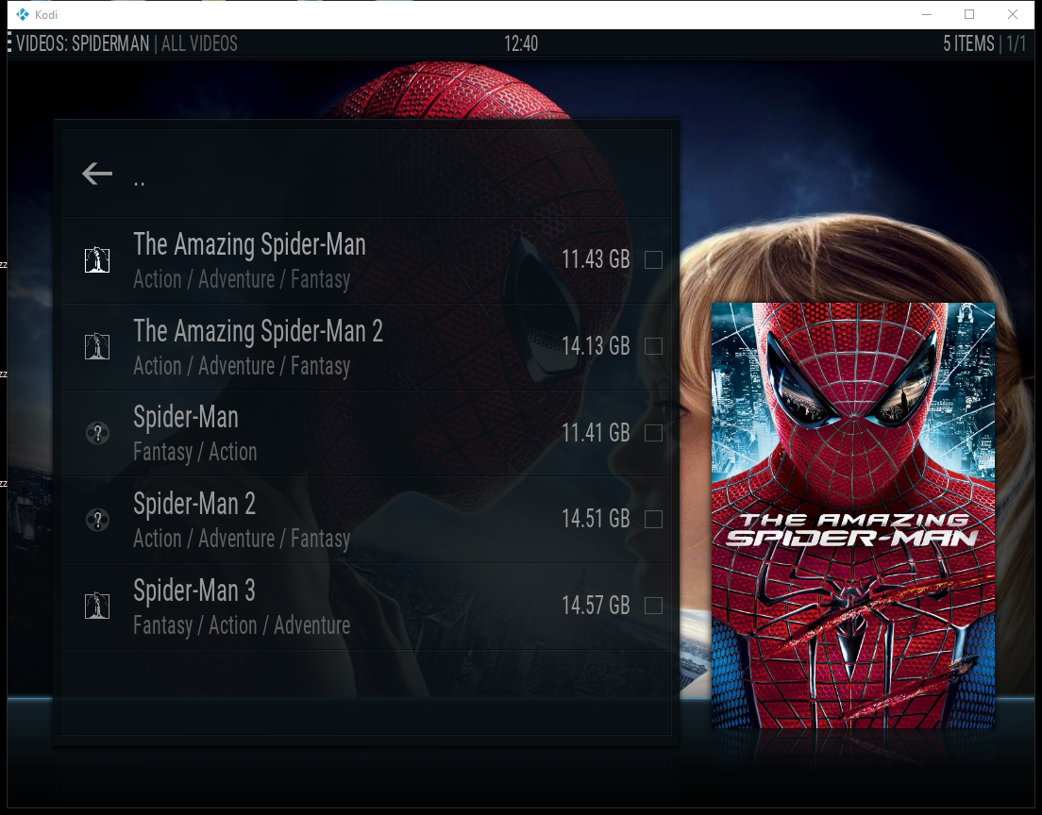Click the VIDEOS: SPIDERMAN header label
This screenshot has height=815, width=1042.
coord(83,43)
